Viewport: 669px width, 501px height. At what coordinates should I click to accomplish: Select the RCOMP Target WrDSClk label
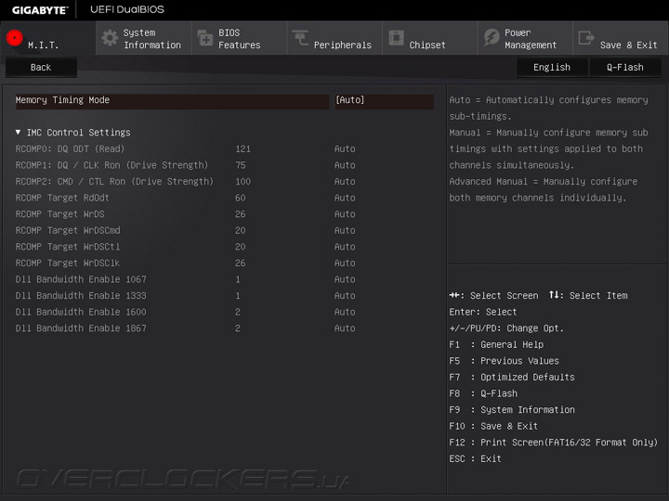[x=68, y=263]
